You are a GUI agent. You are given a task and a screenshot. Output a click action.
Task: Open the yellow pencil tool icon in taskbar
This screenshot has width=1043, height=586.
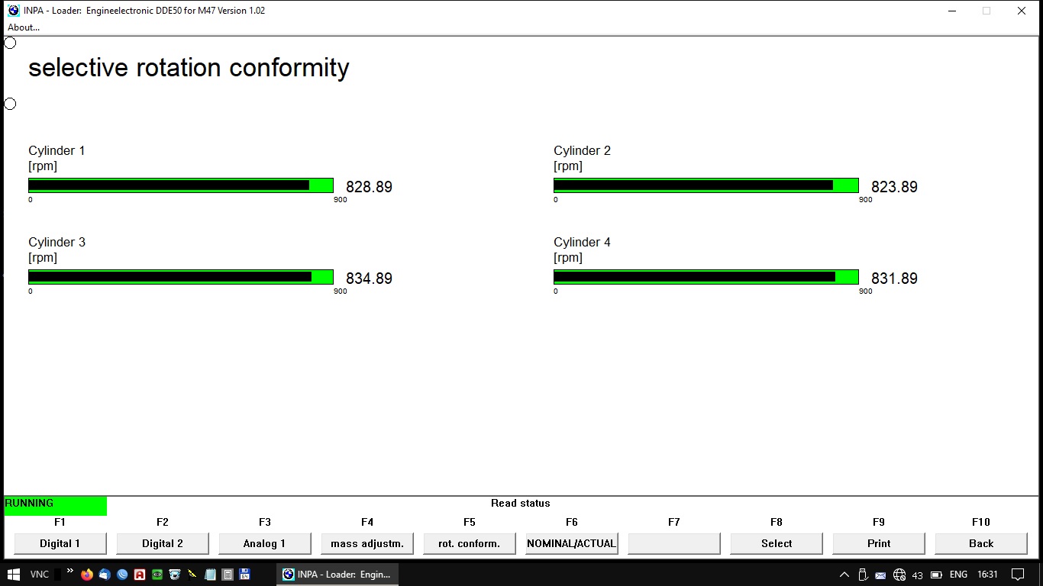point(192,575)
